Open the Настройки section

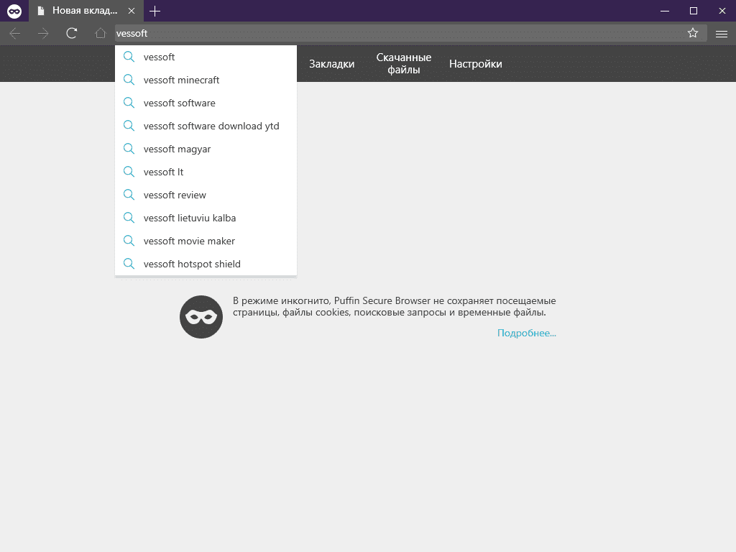click(476, 64)
